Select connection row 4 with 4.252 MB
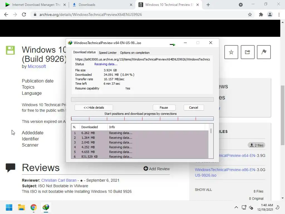The height and width of the screenshot is (214, 285). (x=140, y=147)
